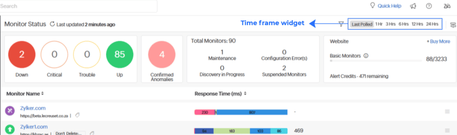The height and width of the screenshot is (135, 457).
Task: Select the Last Polled time frame
Action: [362, 24]
